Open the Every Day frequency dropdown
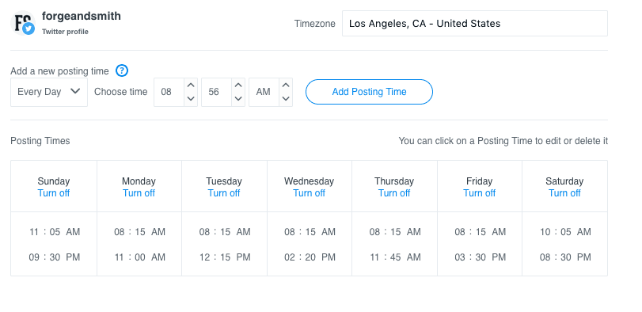The image size is (642, 312). coord(49,92)
